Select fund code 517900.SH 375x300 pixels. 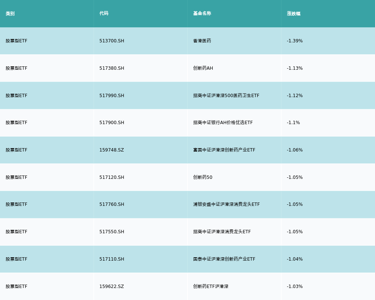(x=112, y=123)
